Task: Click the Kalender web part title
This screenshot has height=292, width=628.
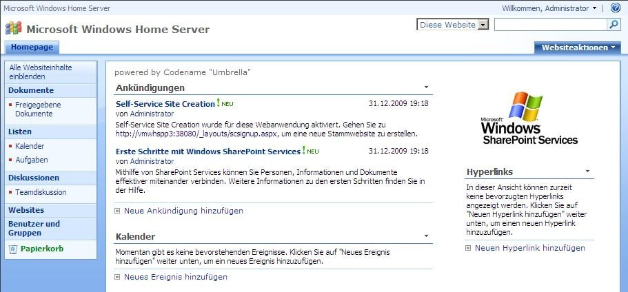Action: [135, 236]
